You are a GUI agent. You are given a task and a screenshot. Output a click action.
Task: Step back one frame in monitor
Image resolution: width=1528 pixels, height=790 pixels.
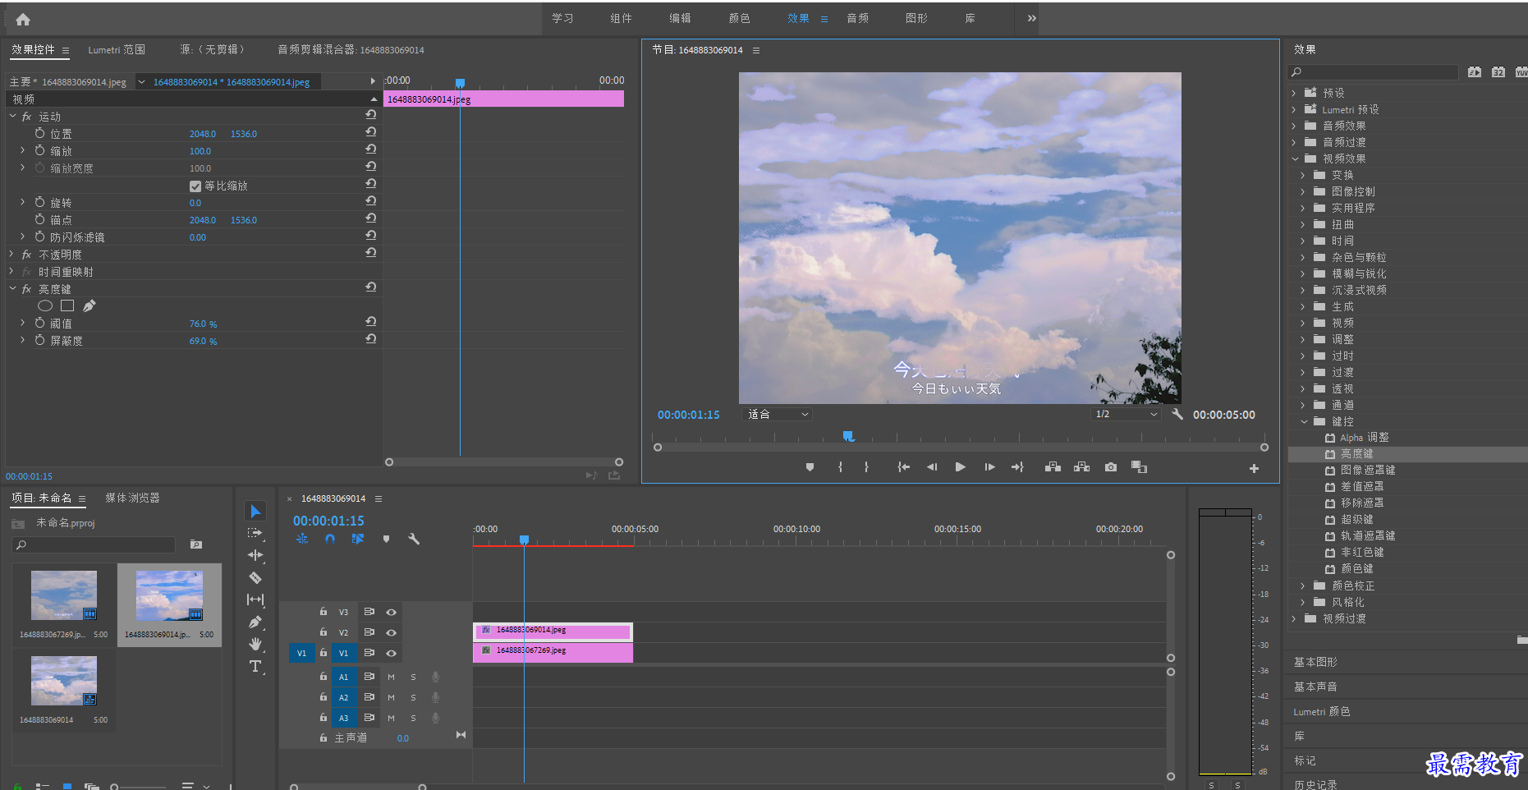pos(932,467)
